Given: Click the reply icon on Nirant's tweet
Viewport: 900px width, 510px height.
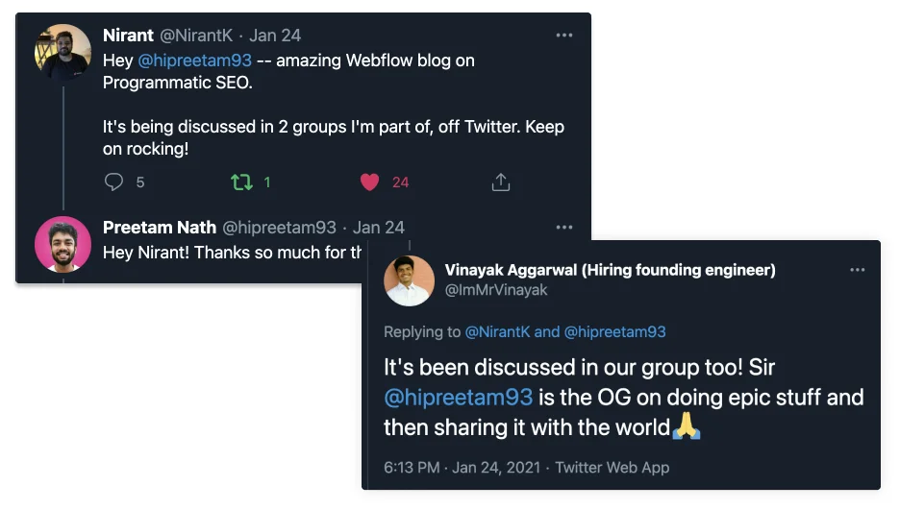Looking at the screenshot, I should click(x=114, y=182).
